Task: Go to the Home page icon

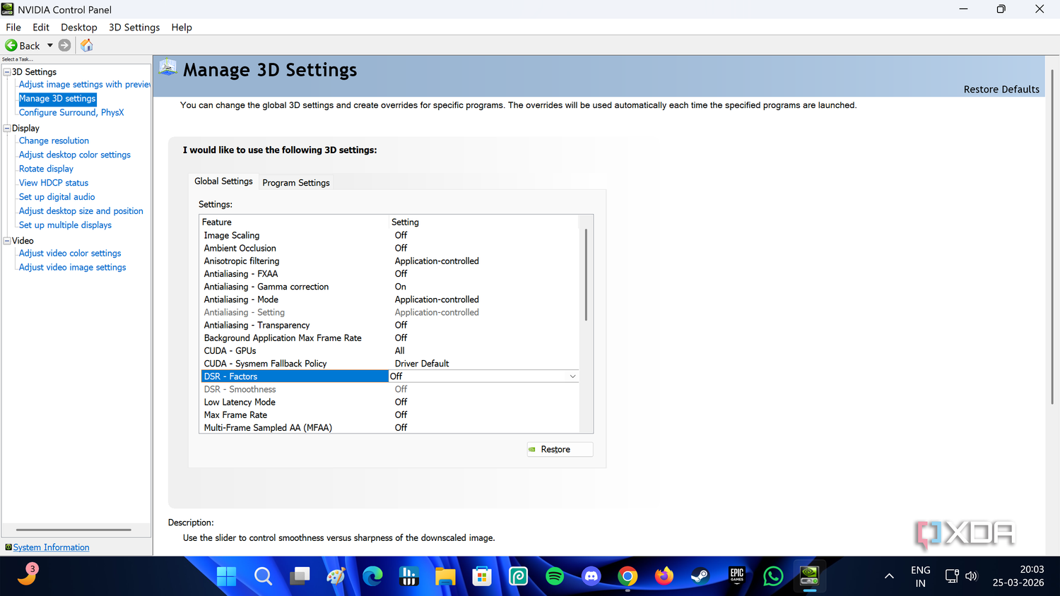Action: tap(87, 45)
